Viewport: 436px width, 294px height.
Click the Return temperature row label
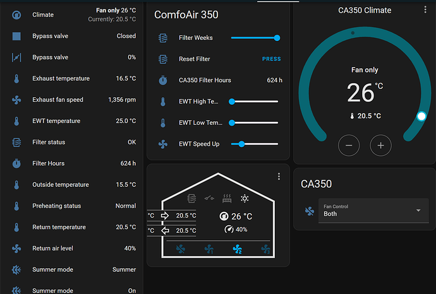pos(59,227)
